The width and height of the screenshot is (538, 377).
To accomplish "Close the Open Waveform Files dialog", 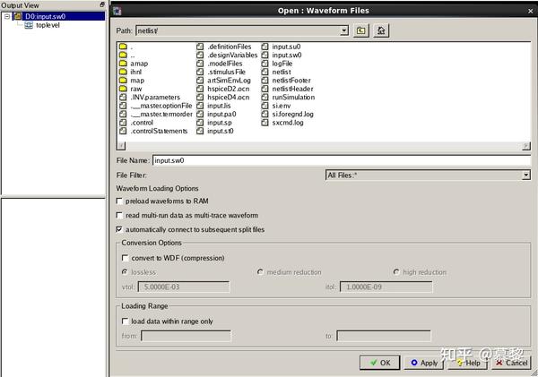I will (x=531, y=11).
